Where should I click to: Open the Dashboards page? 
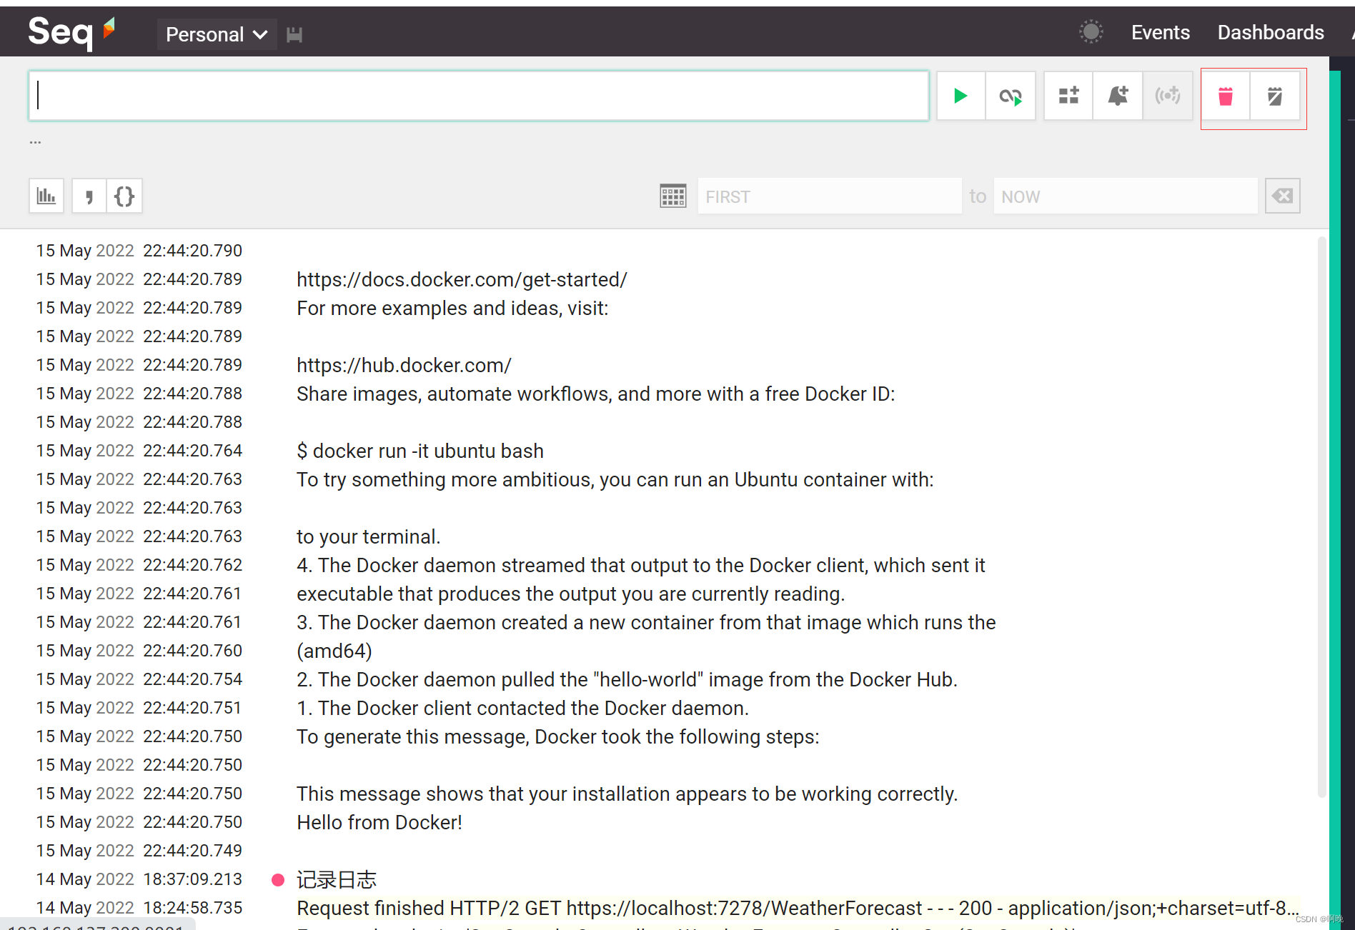click(x=1270, y=32)
